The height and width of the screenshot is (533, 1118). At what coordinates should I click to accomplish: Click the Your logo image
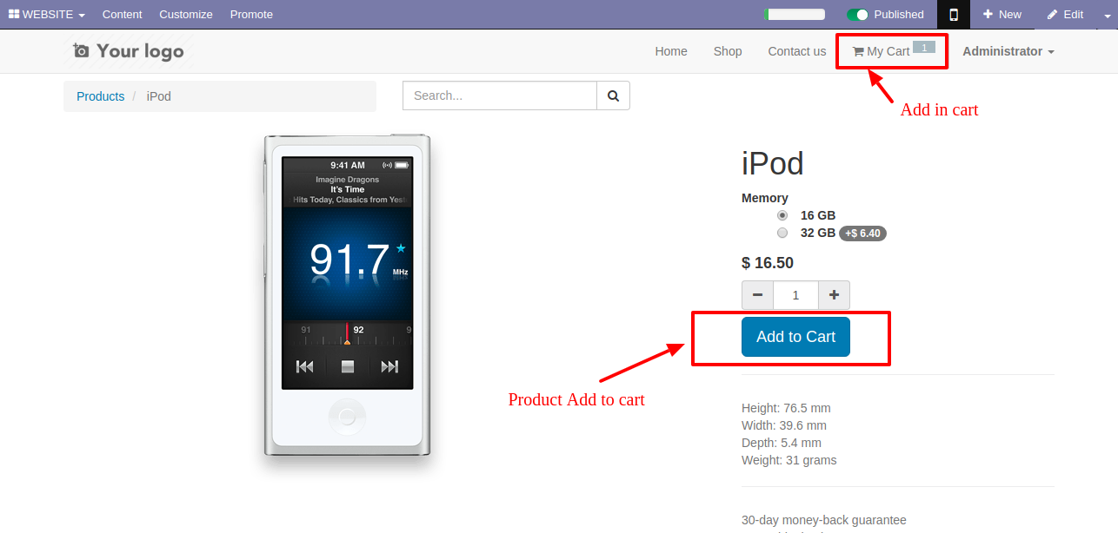tap(130, 51)
